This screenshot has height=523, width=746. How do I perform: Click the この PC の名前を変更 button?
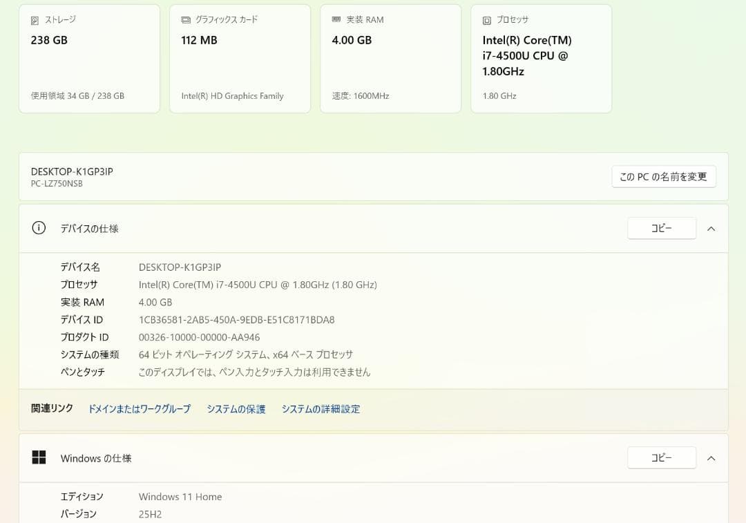coord(663,176)
